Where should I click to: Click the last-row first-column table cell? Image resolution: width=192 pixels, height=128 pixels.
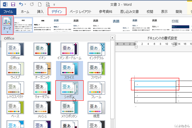pyautogui.click(x=155, y=100)
